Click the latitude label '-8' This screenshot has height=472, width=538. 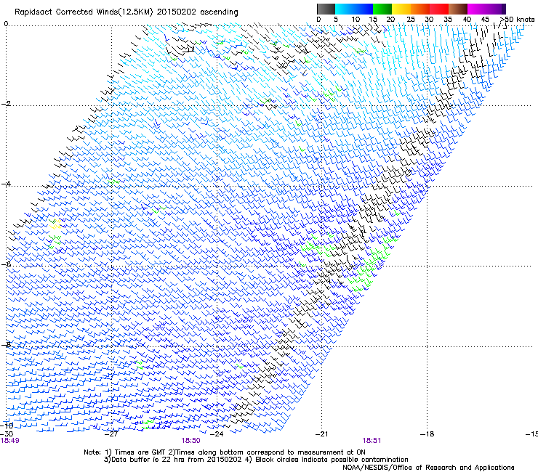point(6,345)
